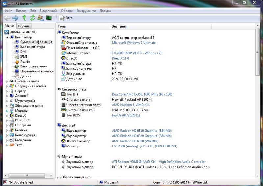Expand the Системна плата tree node
The height and width of the screenshot is (186, 263).
click(x=7, y=81)
